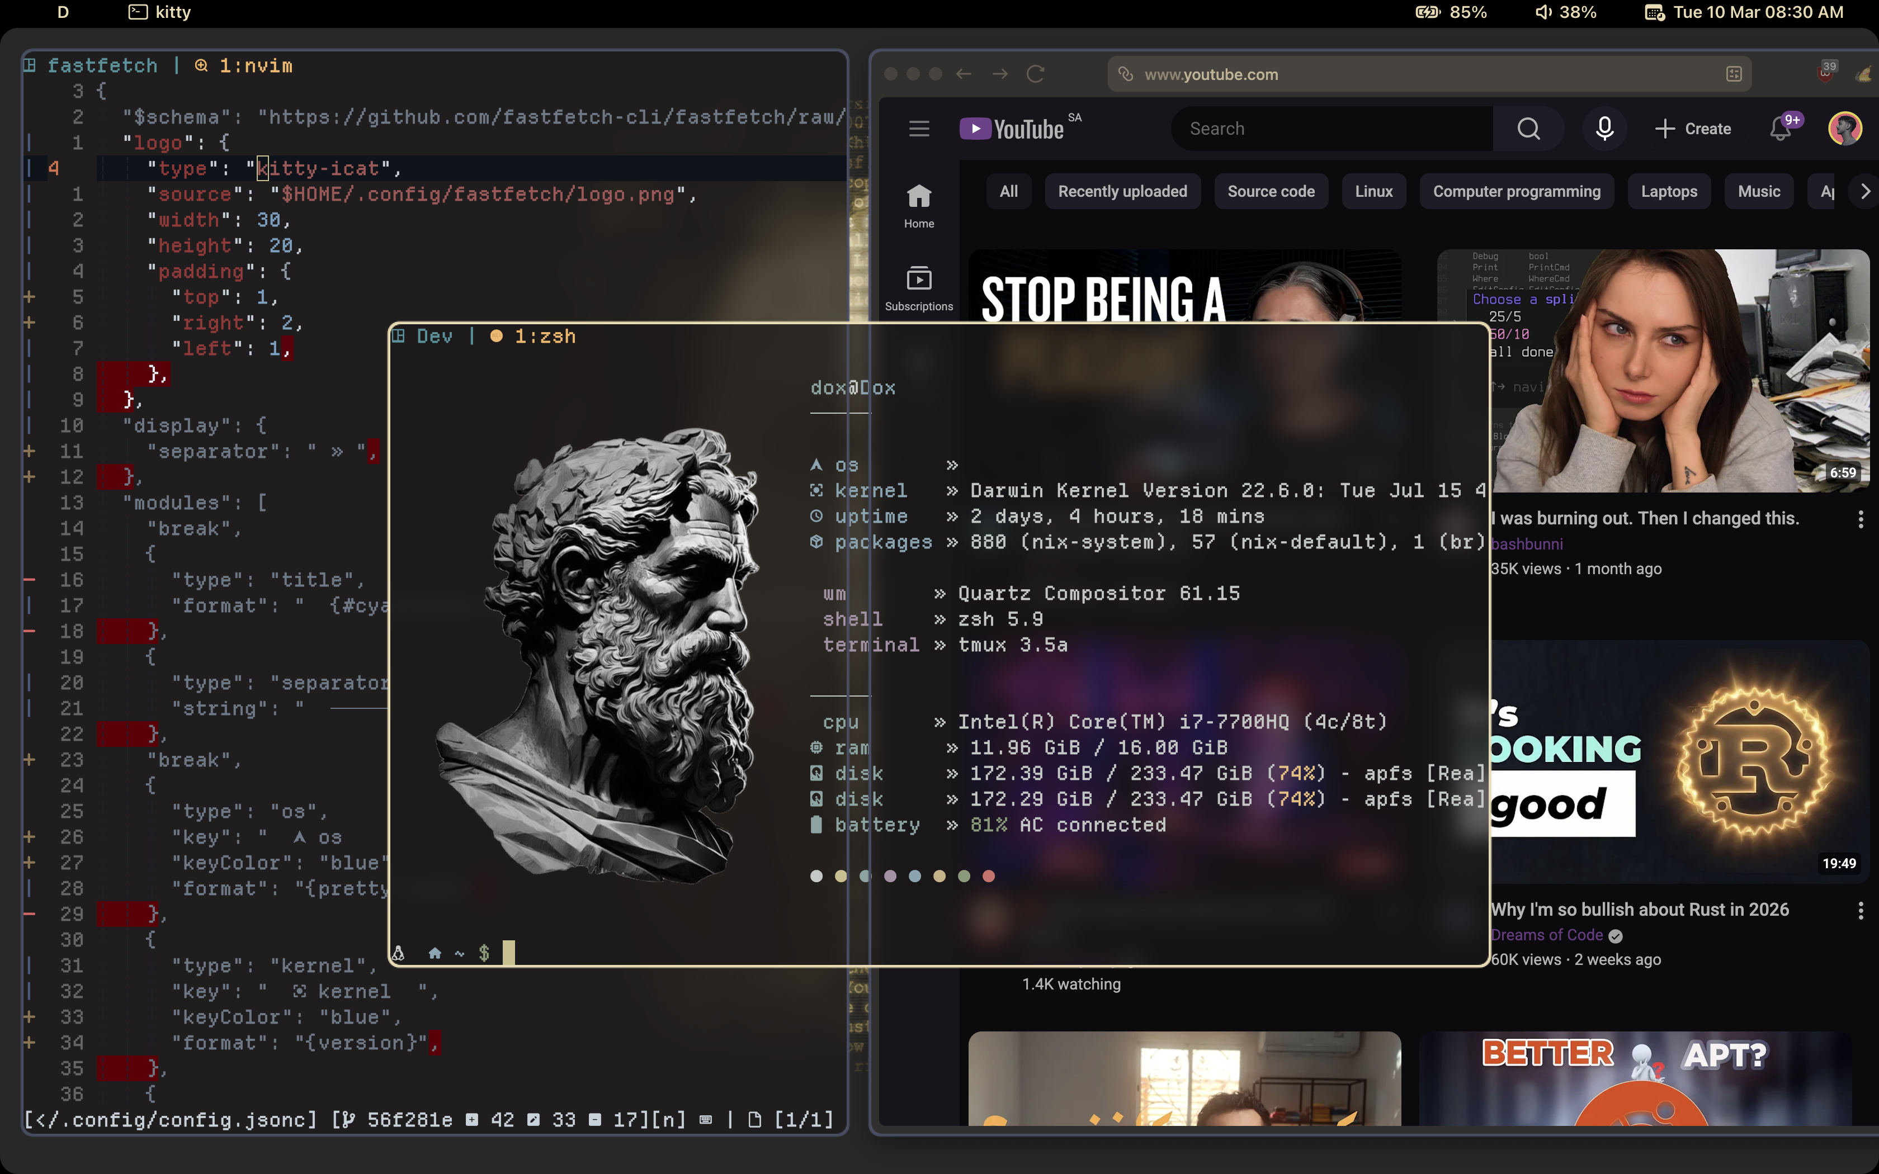Click the browser back arrow
The width and height of the screenshot is (1879, 1174).
(964, 74)
